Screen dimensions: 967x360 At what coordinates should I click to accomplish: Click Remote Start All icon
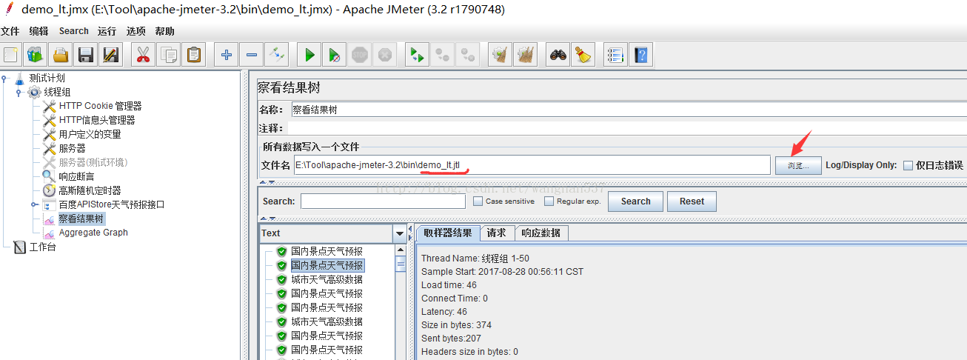point(418,55)
